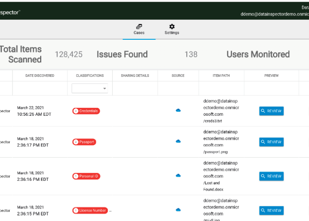Review the Lost and Found.docx item
309x221 pixels.
pos(271,176)
